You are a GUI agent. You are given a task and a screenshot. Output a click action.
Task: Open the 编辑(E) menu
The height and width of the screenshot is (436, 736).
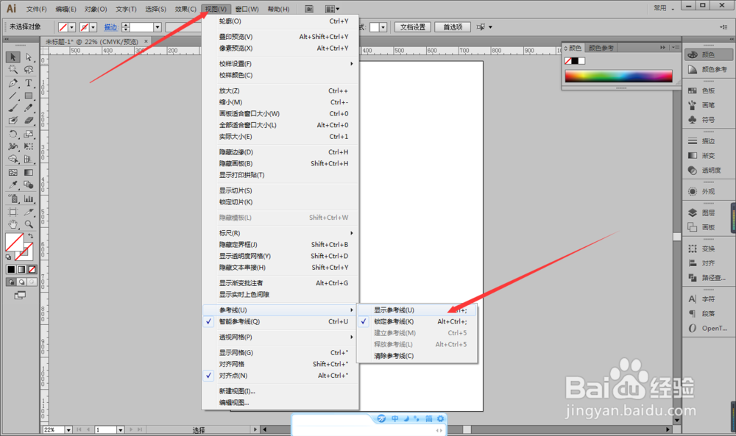coord(66,9)
